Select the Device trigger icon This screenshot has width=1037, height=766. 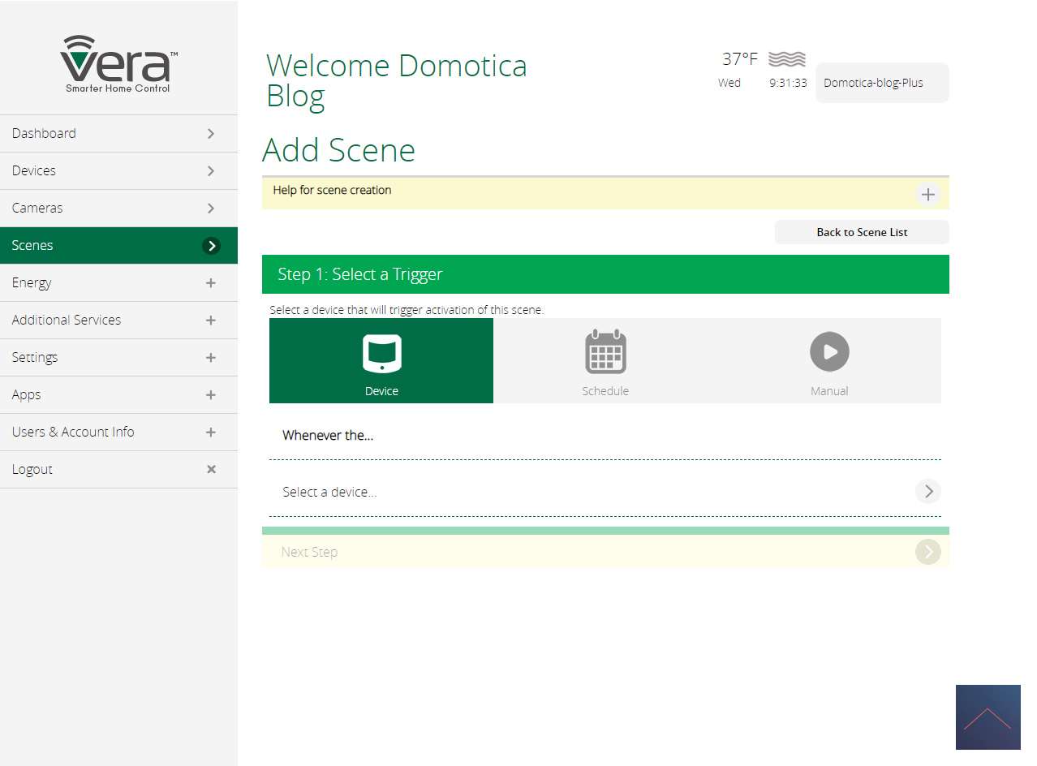(x=381, y=353)
